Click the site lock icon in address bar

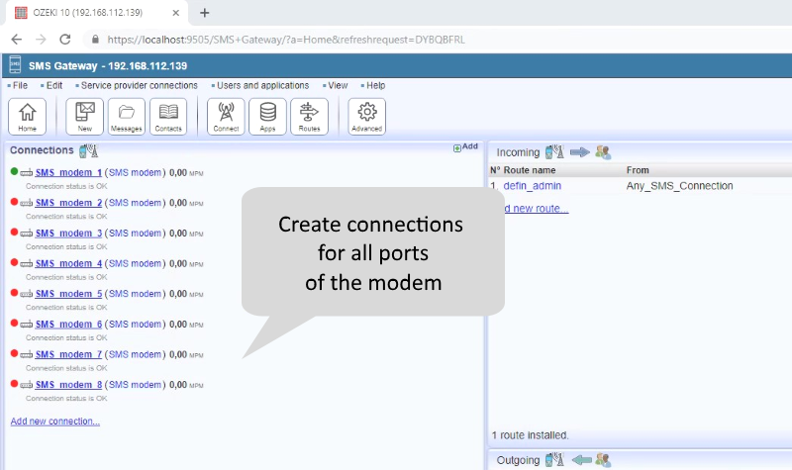click(x=95, y=40)
